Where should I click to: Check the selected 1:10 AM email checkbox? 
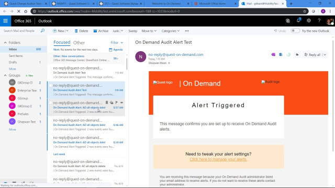pos(51,85)
